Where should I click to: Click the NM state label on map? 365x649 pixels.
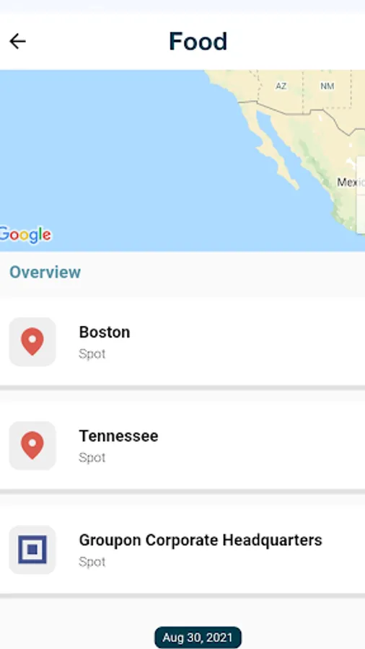pos(327,86)
